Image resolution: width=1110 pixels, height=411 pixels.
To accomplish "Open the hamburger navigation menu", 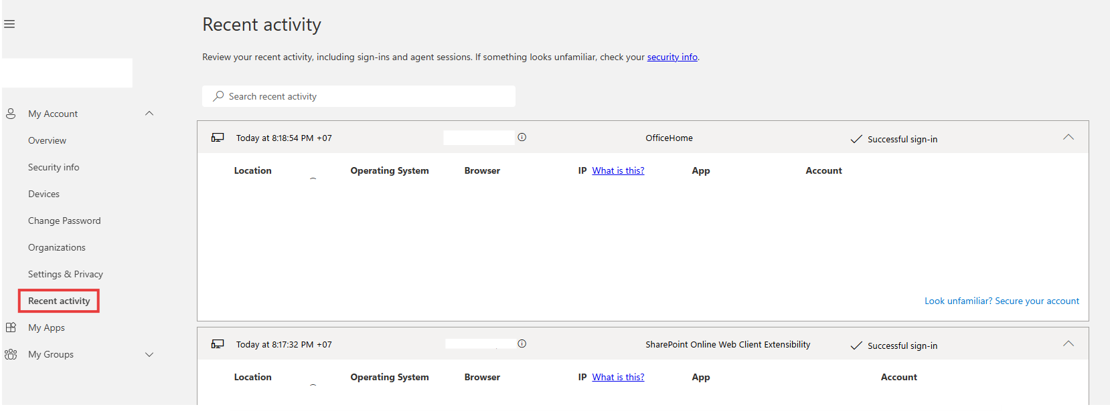I will pyautogui.click(x=9, y=24).
